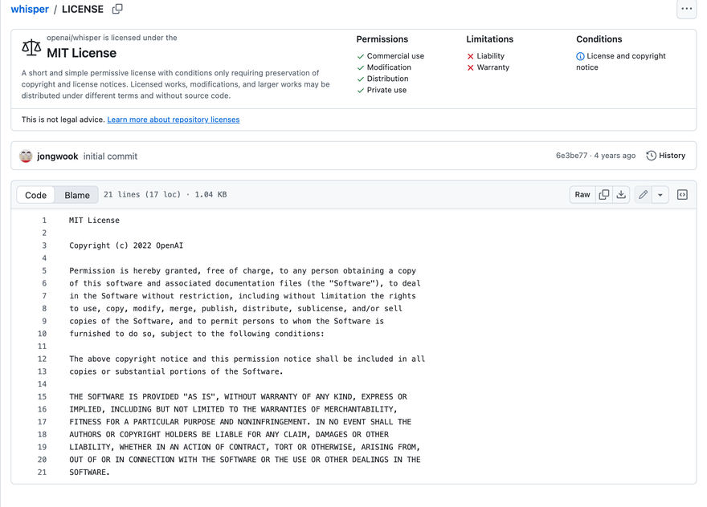Open Learn more about repository licenses
This screenshot has width=707, height=507.
(174, 120)
